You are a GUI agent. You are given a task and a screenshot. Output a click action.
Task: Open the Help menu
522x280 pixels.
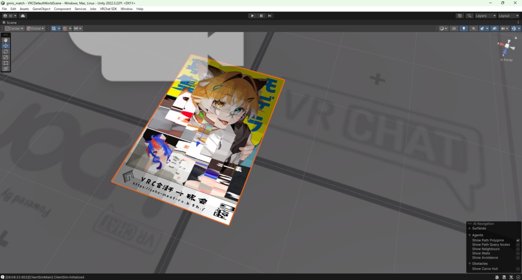tap(140, 9)
